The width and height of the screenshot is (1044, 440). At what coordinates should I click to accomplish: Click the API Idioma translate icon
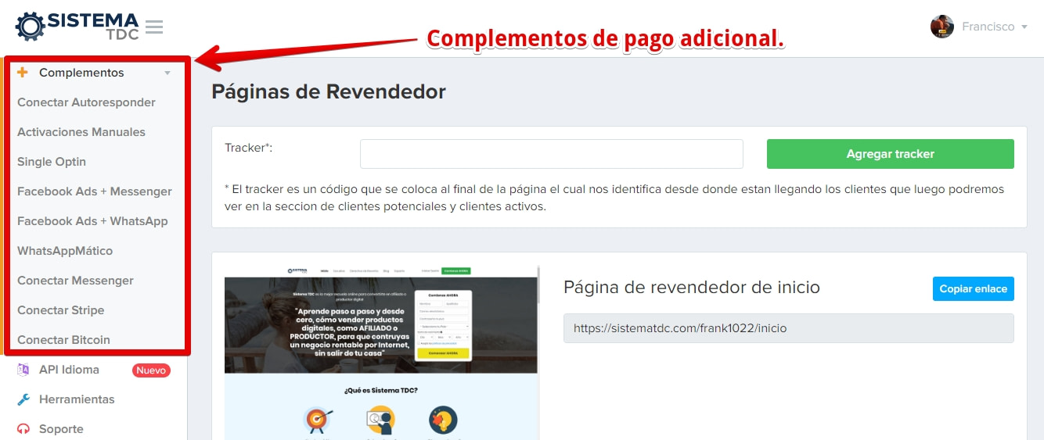tap(23, 370)
